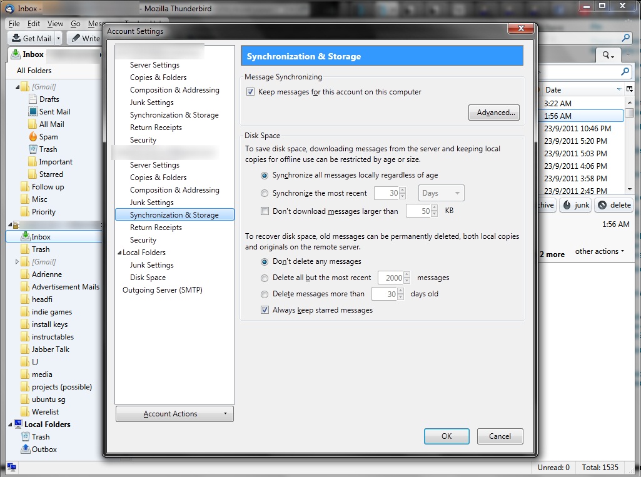Confirm settings with the OK button
This screenshot has width=641, height=477.
(x=447, y=436)
